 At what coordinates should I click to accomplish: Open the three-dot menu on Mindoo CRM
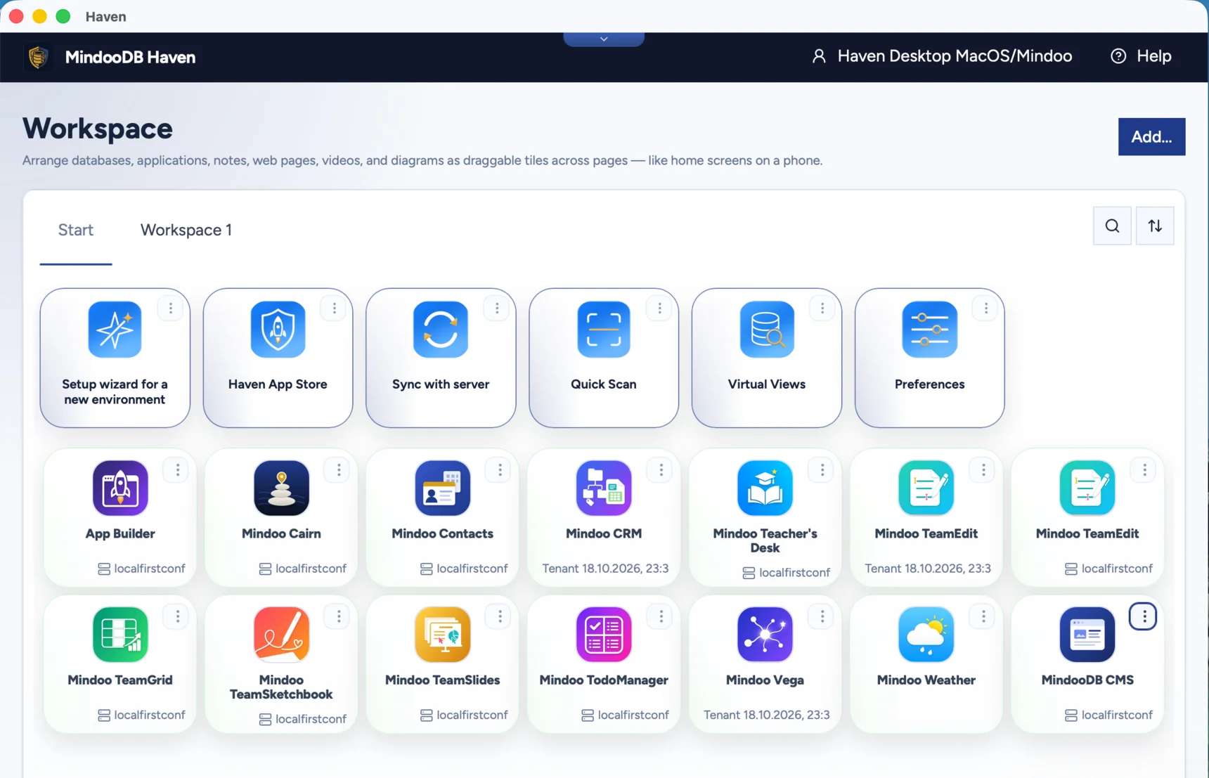tap(661, 470)
